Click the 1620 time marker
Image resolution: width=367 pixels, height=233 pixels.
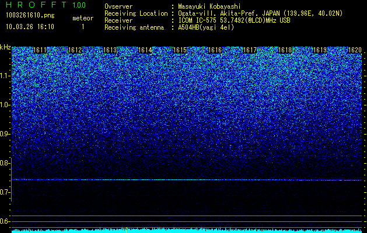pos(355,50)
